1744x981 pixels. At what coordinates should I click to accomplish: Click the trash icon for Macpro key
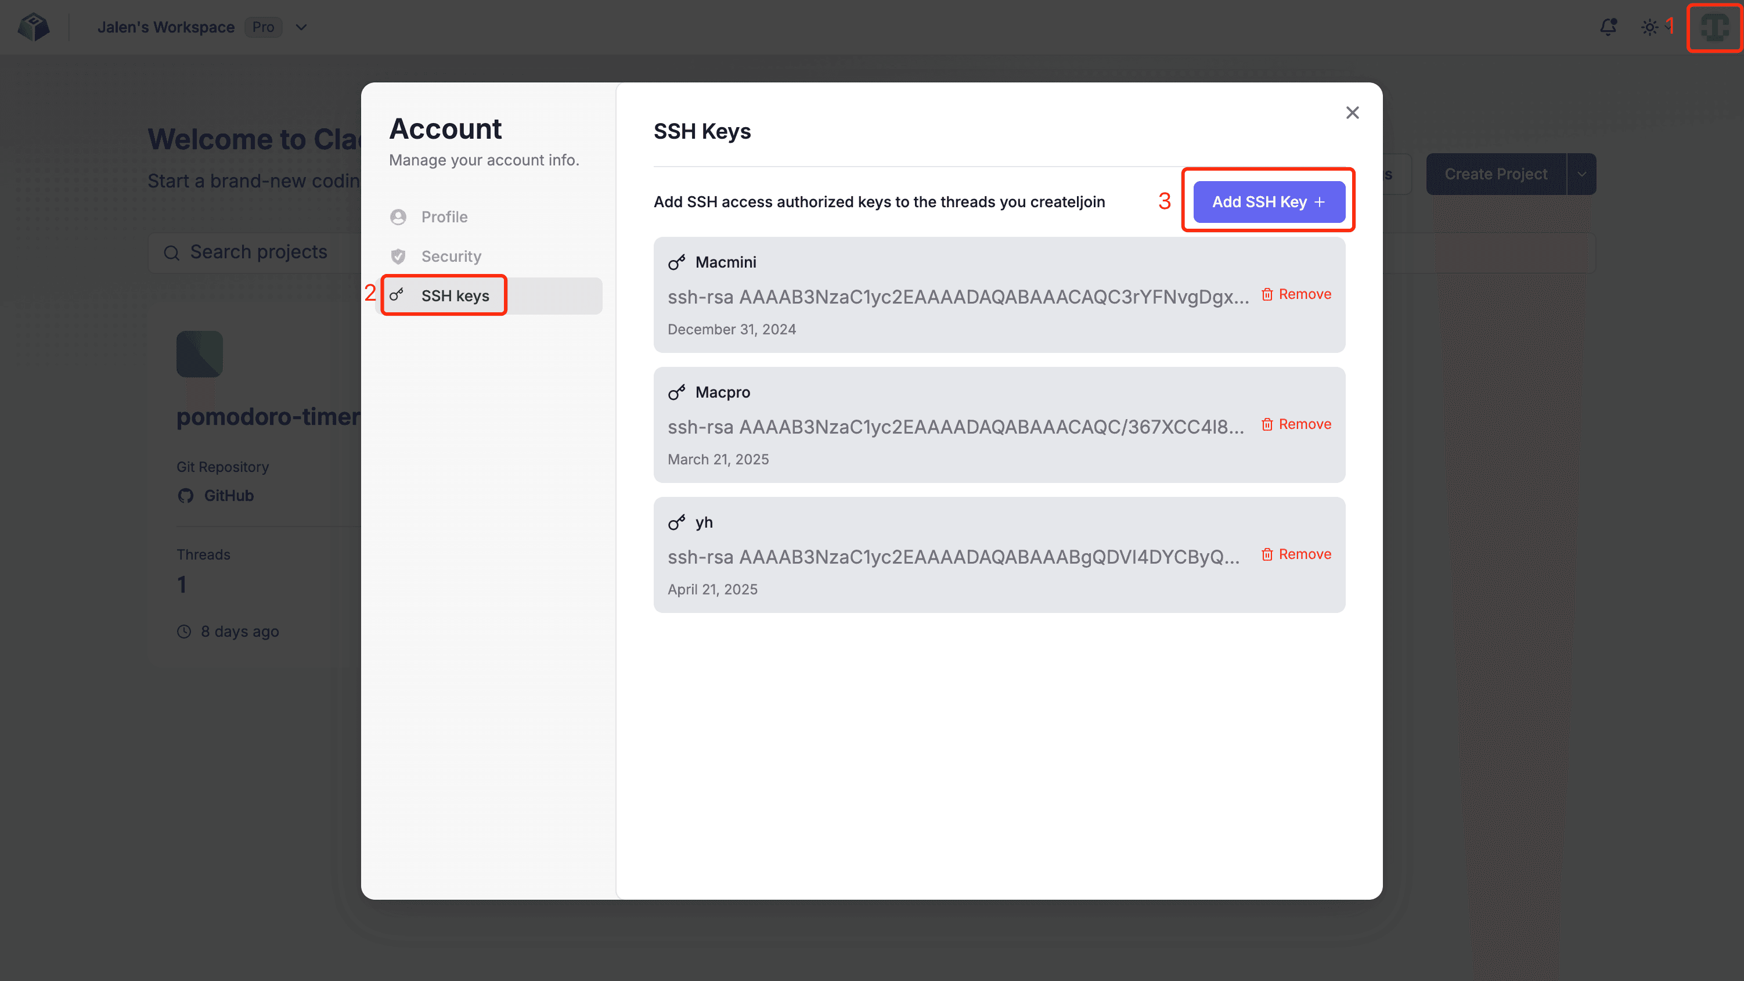1267,424
